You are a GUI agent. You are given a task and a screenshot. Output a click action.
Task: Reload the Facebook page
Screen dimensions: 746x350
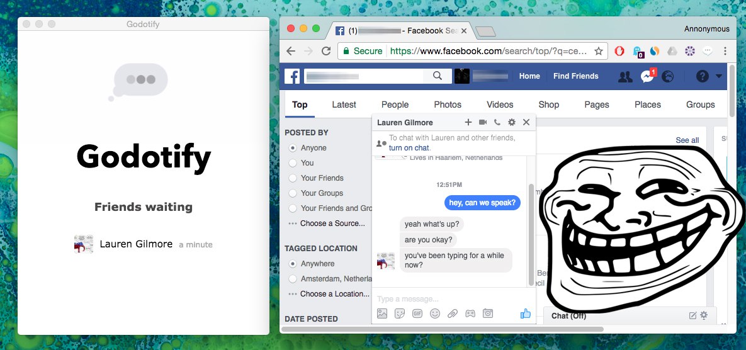[x=326, y=51]
